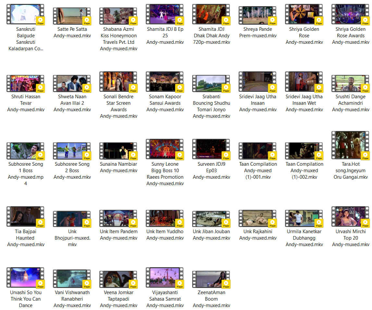Open the Veena Jomkar Taptapadi thumbnail

point(118,280)
